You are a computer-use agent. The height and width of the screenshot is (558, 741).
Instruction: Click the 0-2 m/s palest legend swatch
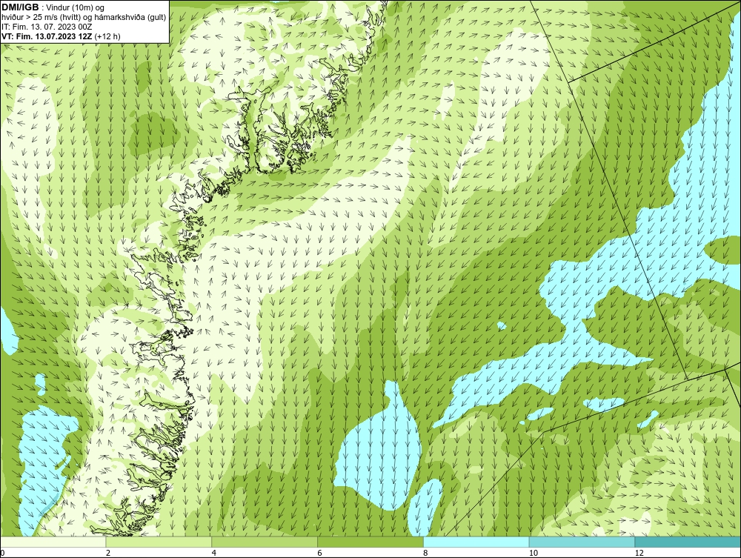53,542
